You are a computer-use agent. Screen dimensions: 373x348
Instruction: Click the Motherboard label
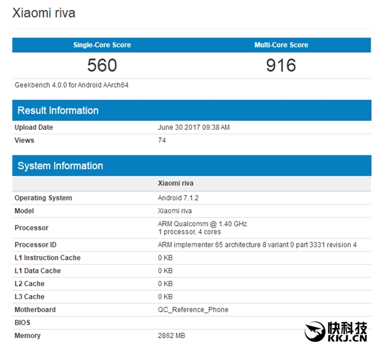click(x=35, y=309)
